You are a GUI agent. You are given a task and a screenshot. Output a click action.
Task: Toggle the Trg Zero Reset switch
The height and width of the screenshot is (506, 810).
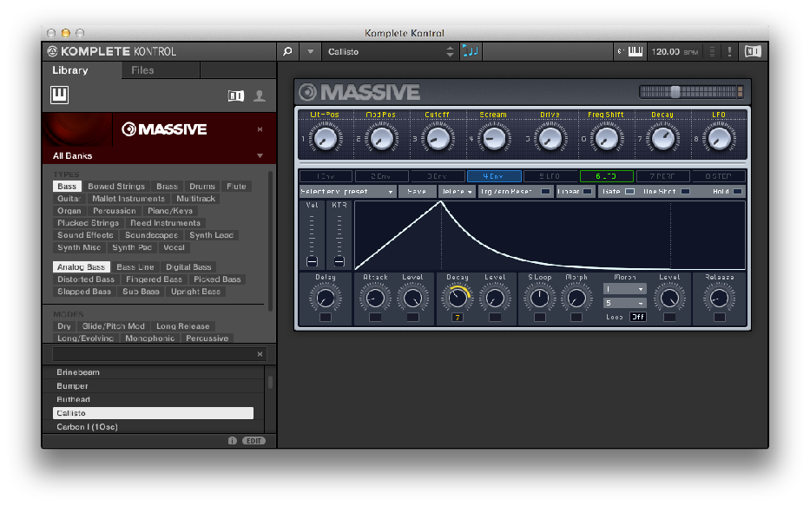[x=545, y=192]
